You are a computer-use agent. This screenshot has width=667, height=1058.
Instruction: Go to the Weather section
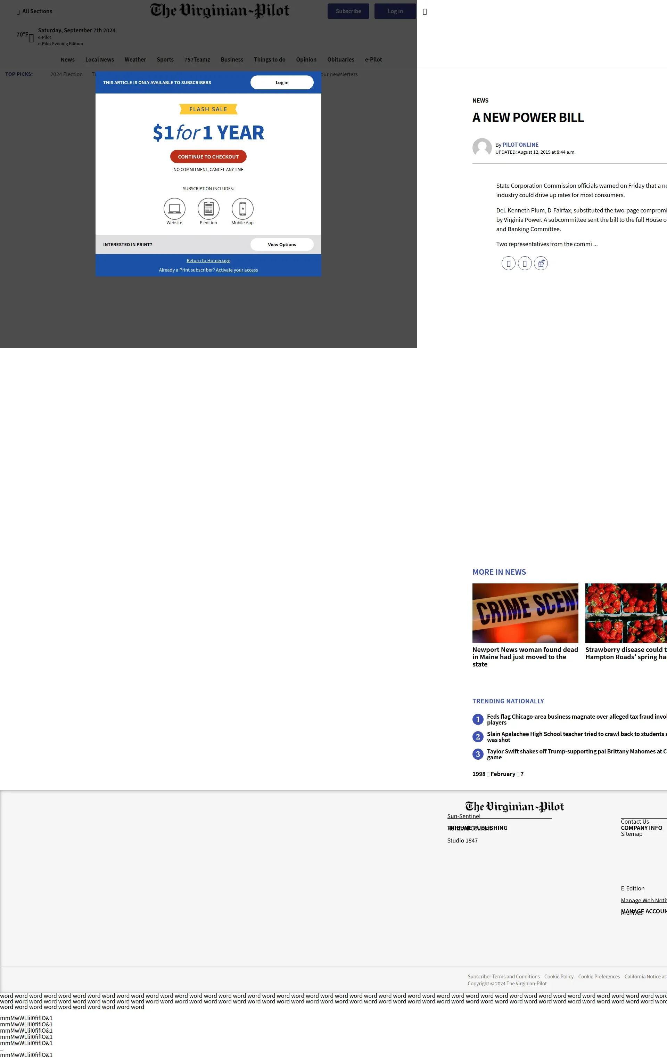(x=135, y=60)
